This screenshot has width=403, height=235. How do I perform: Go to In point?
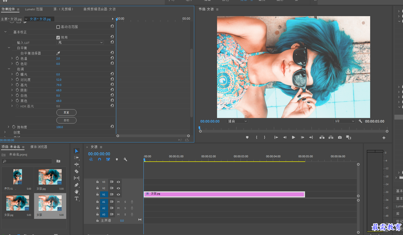(x=276, y=137)
